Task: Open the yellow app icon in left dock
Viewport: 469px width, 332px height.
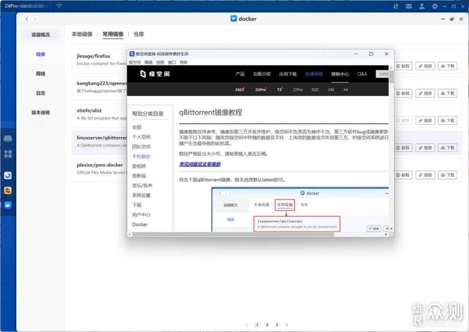Action: pyautogui.click(x=8, y=190)
